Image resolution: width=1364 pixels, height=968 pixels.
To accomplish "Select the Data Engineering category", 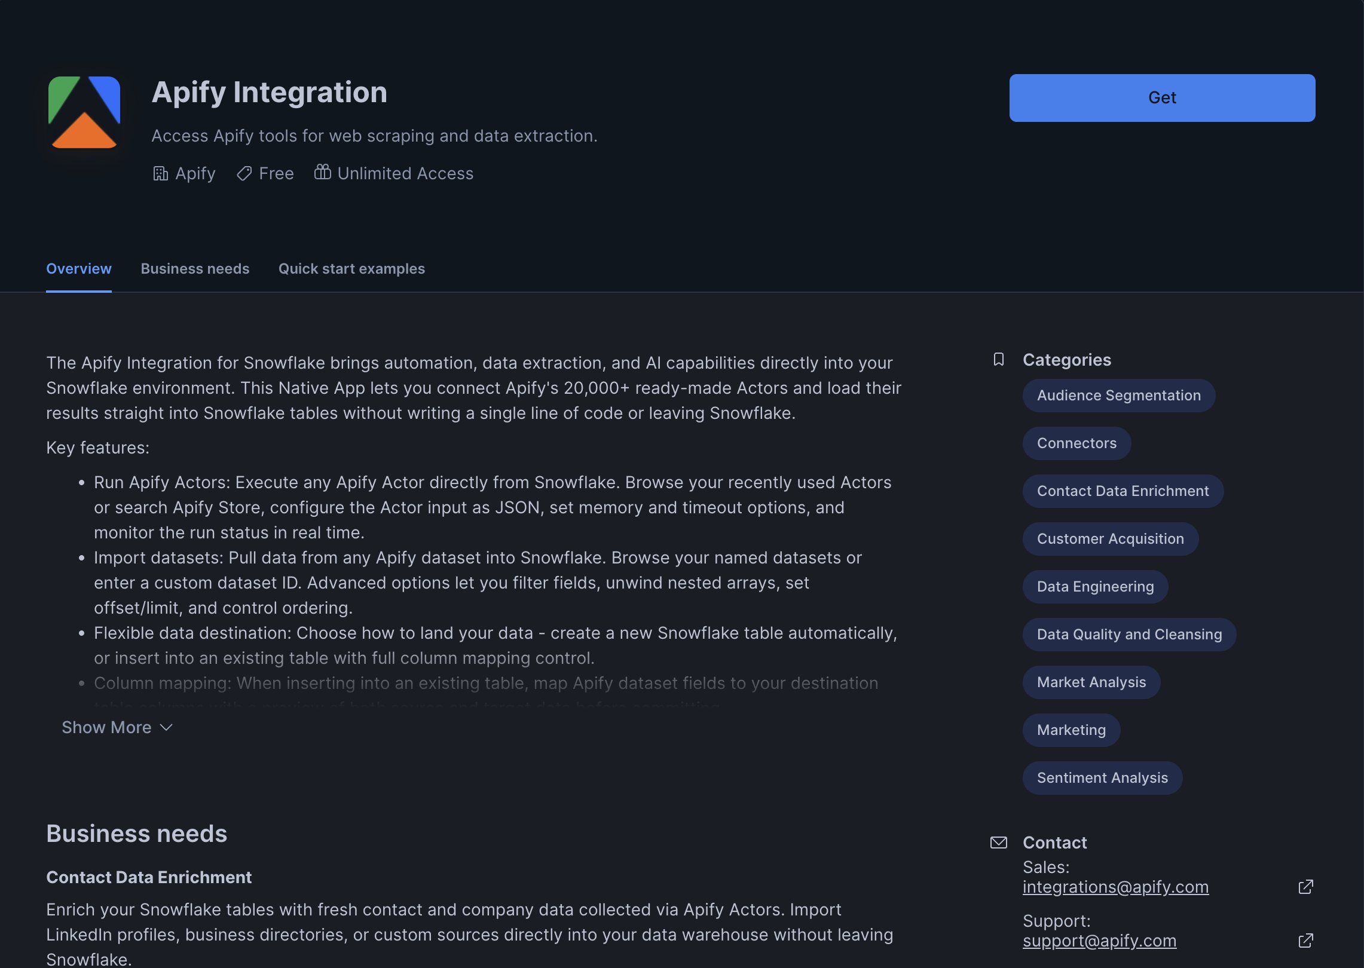I will click(1095, 586).
